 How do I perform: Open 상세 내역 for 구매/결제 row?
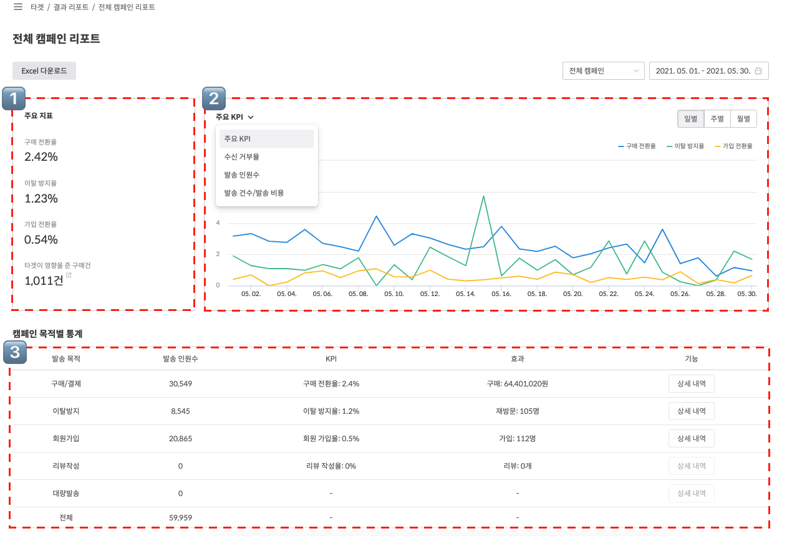(x=691, y=384)
